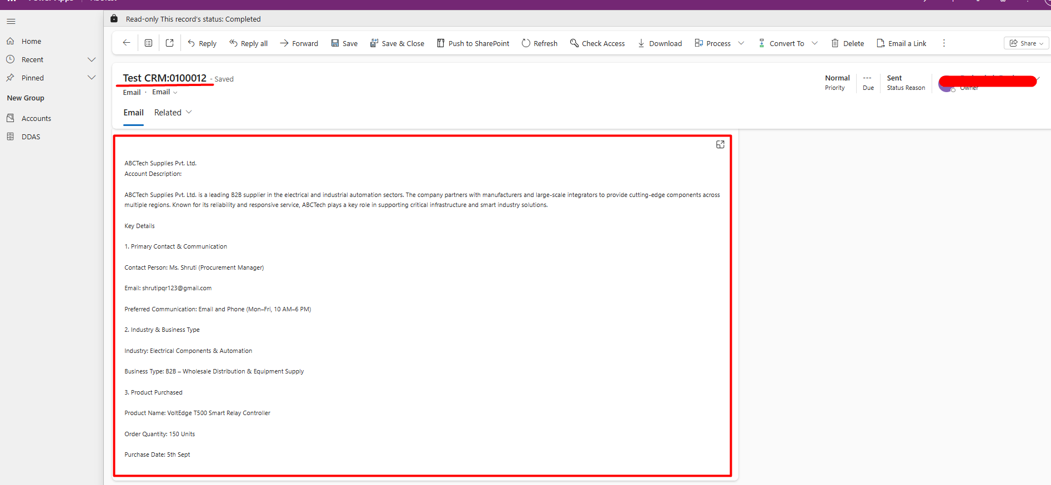Screen dimensions: 1051x485
Task: Download the email record
Action: (x=660, y=43)
